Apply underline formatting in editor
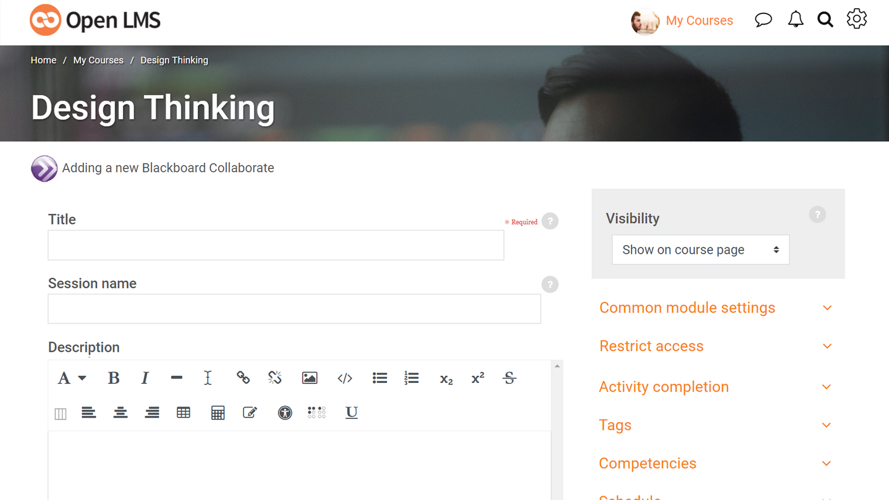This screenshot has height=500, width=889. click(x=352, y=413)
